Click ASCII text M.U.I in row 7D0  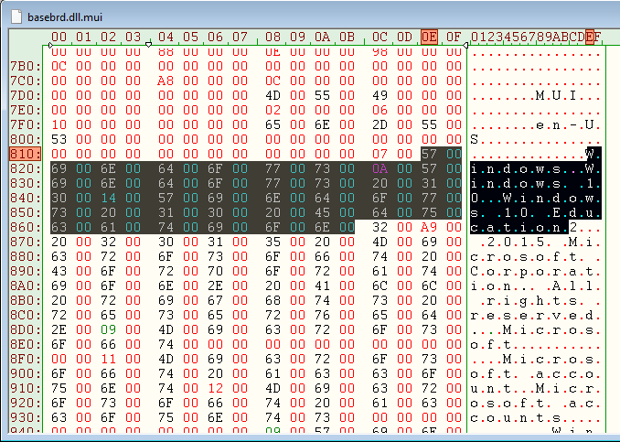point(557,95)
